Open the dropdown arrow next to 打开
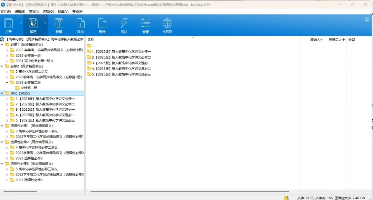 coord(21,23)
